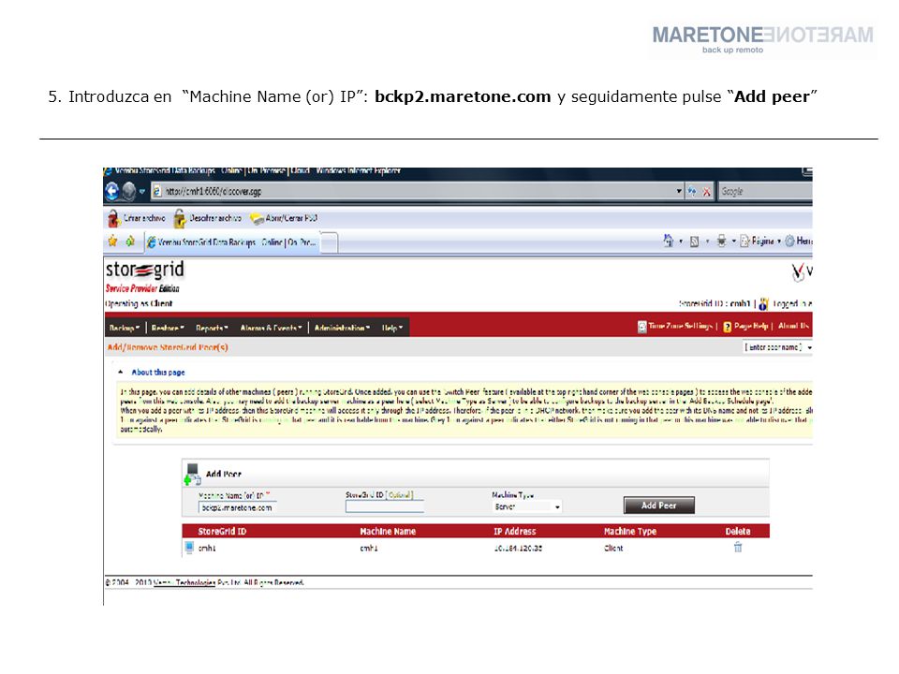Click the StoreGrid logo
899x674 pixels.
coord(144,270)
